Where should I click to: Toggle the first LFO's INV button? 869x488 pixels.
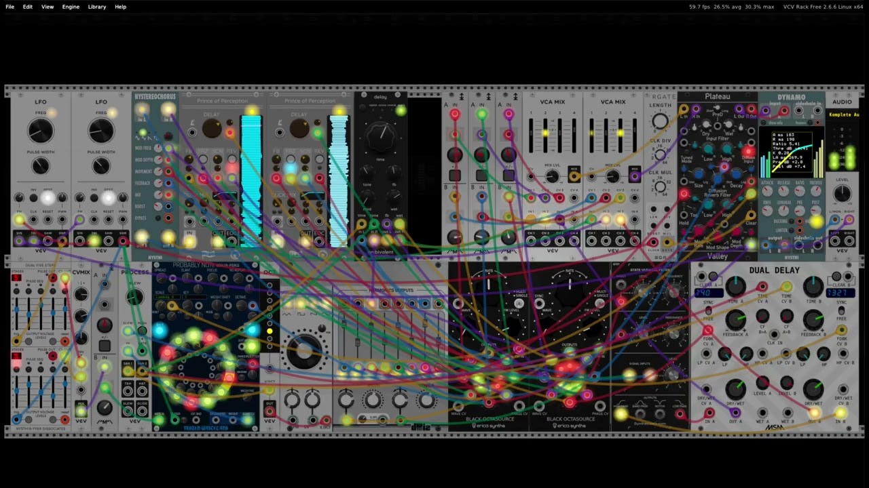point(33,198)
